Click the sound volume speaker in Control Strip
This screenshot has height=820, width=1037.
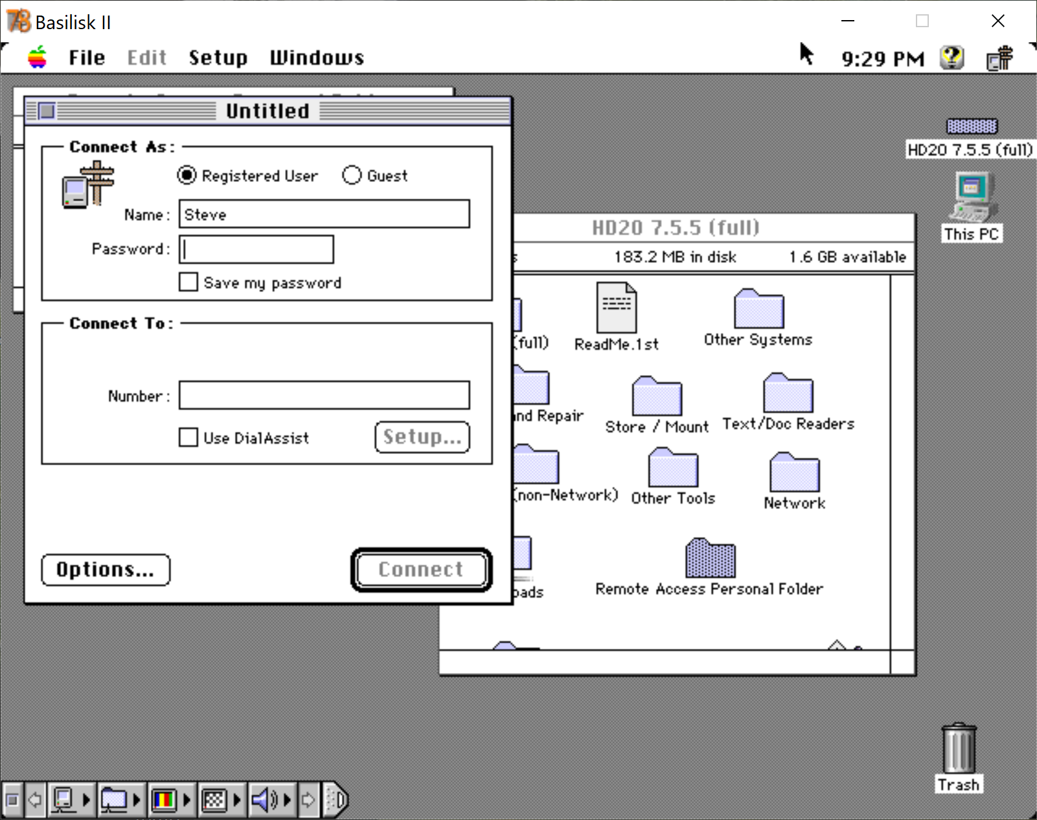[x=264, y=800]
